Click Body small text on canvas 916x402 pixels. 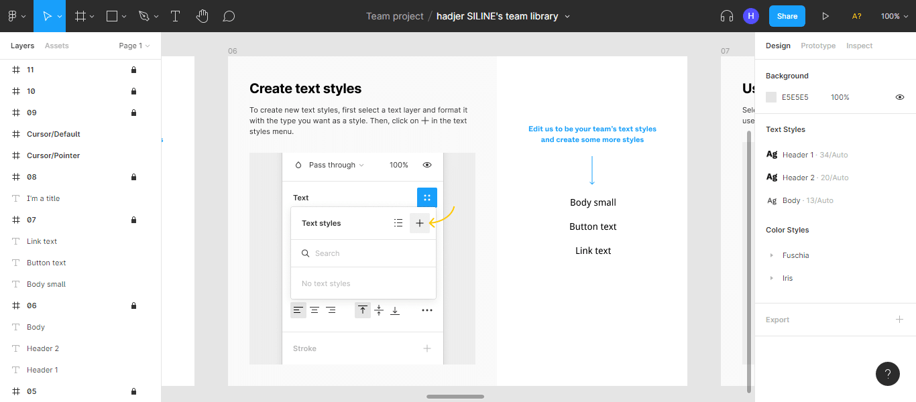(x=593, y=202)
